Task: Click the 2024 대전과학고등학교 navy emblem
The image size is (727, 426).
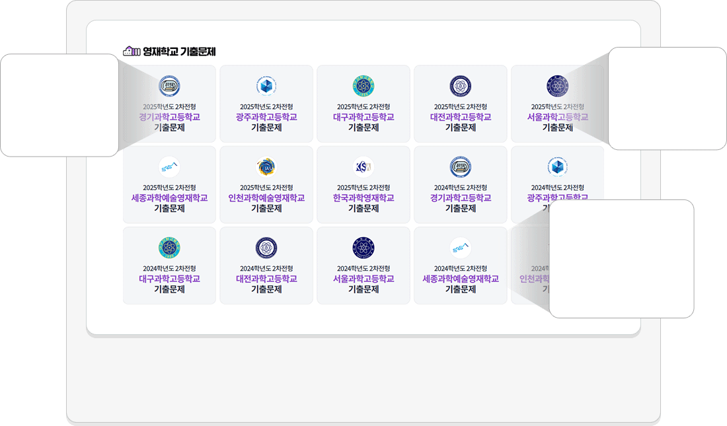Action: (266, 248)
